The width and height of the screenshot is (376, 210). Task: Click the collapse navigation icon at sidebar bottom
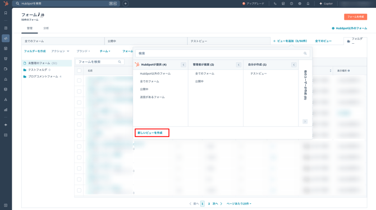pos(6,206)
